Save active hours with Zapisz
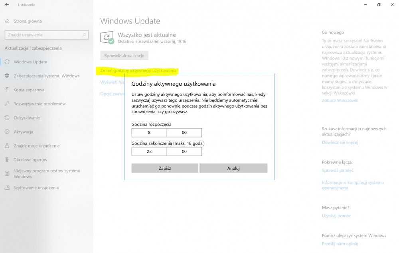This screenshot has height=253, width=399. 165,168
